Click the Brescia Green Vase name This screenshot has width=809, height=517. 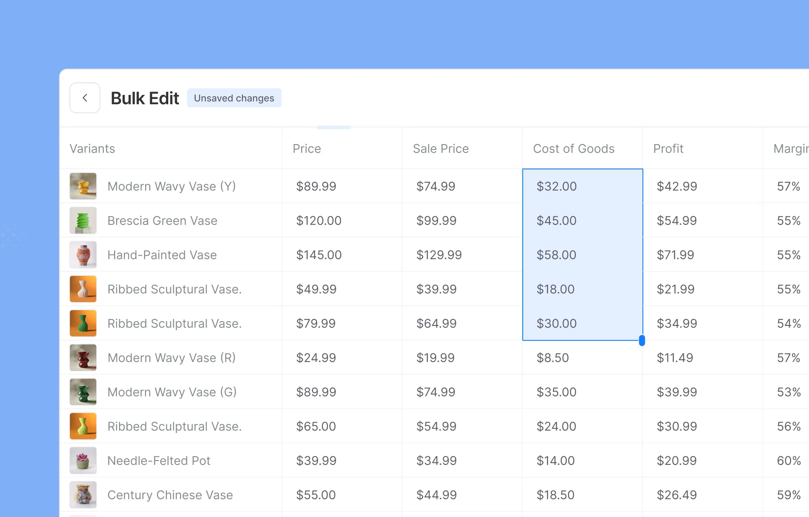pos(162,221)
